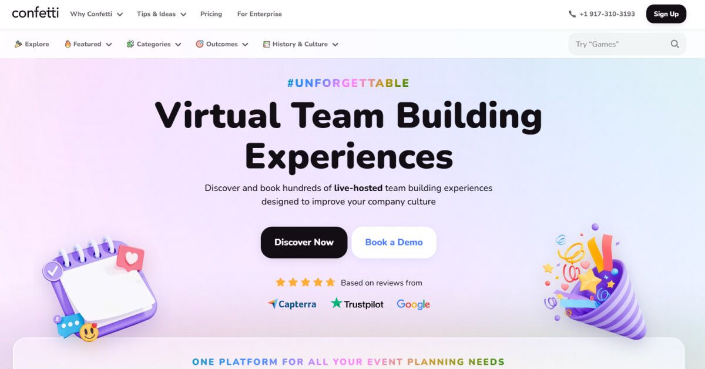This screenshot has width=705, height=369.
Task: Click the target icon beside Outcomes
Action: coord(199,43)
